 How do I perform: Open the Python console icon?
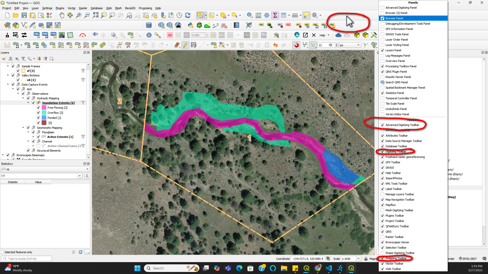point(190,25)
